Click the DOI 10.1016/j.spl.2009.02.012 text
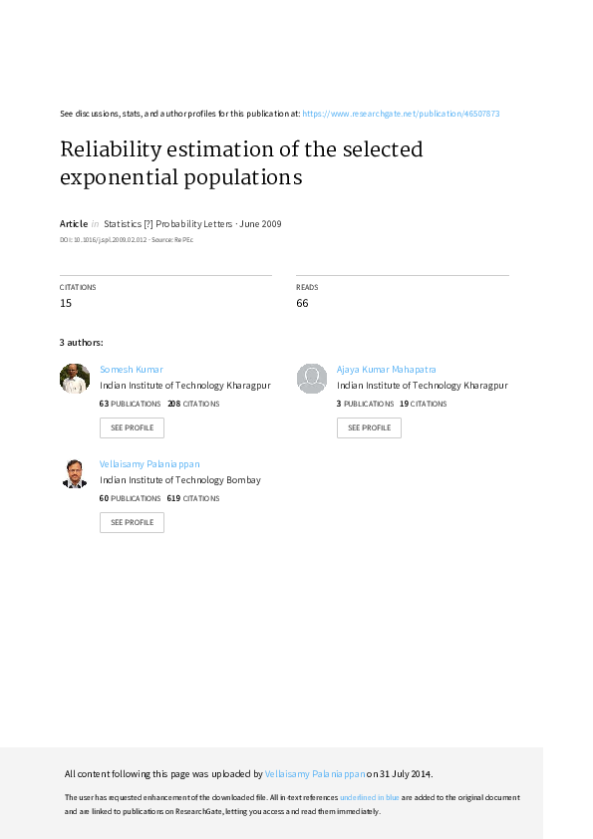This screenshot has width=593, height=839. (104, 240)
